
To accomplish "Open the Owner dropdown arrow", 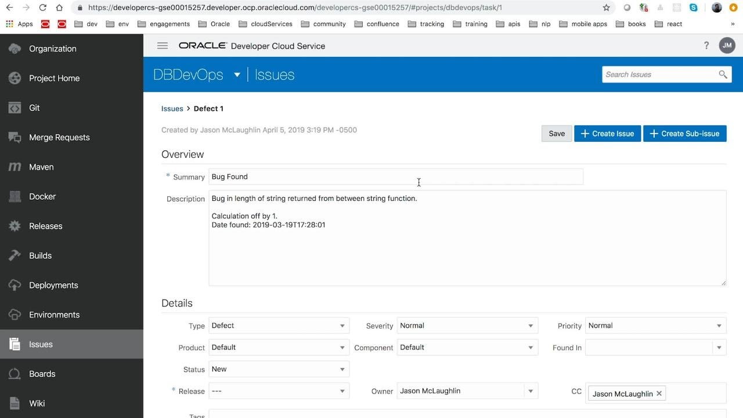I will click(x=531, y=391).
